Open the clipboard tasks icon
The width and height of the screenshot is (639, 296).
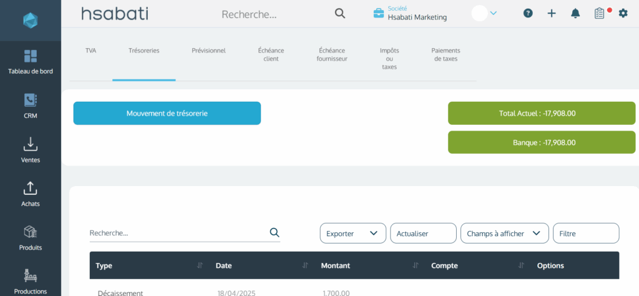pyautogui.click(x=599, y=13)
